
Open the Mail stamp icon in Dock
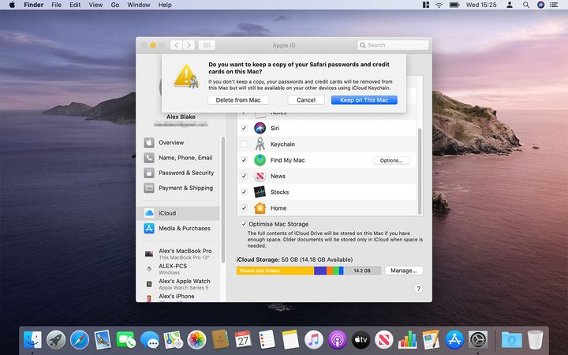[x=103, y=340]
